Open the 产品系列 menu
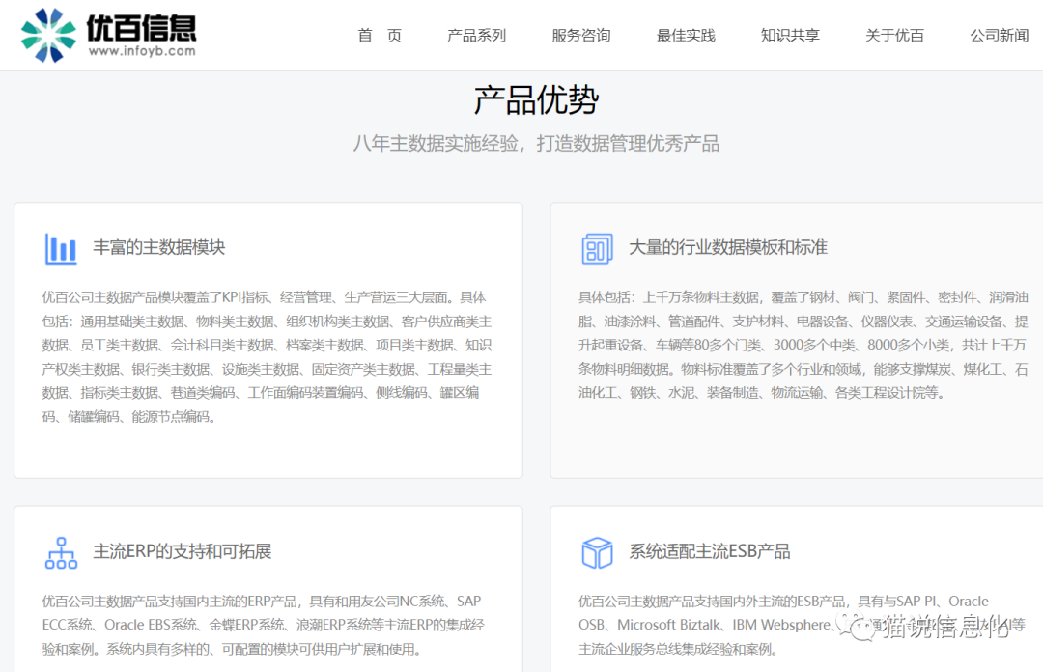The height and width of the screenshot is (672, 1043). pyautogui.click(x=476, y=36)
